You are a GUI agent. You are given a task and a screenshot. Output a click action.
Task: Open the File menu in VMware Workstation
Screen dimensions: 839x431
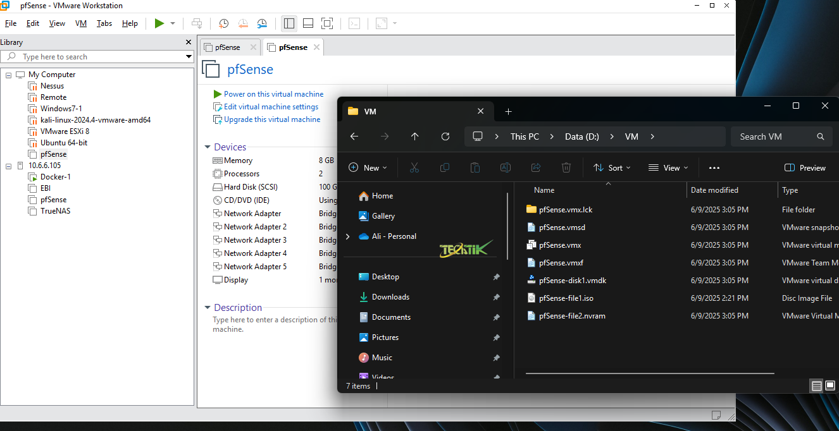click(x=11, y=23)
